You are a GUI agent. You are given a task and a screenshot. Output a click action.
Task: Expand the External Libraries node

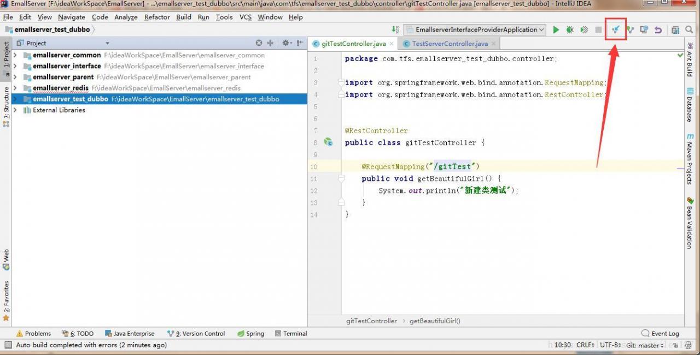(x=15, y=110)
